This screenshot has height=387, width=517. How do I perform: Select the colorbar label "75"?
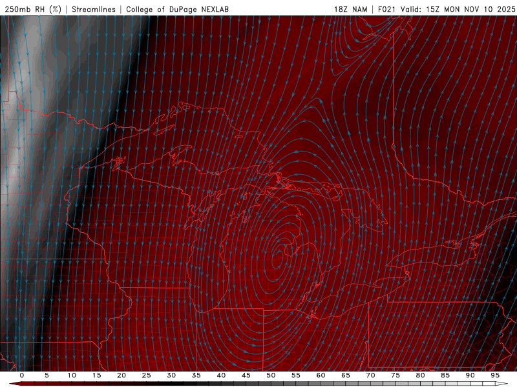click(x=396, y=375)
